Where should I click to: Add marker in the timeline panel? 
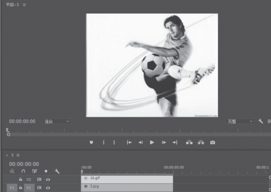click(x=46, y=171)
